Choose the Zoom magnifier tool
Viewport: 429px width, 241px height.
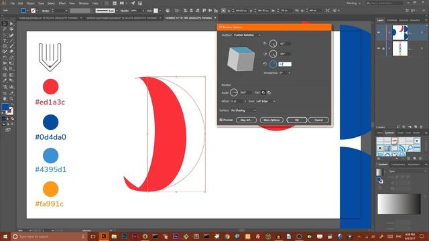(11, 98)
